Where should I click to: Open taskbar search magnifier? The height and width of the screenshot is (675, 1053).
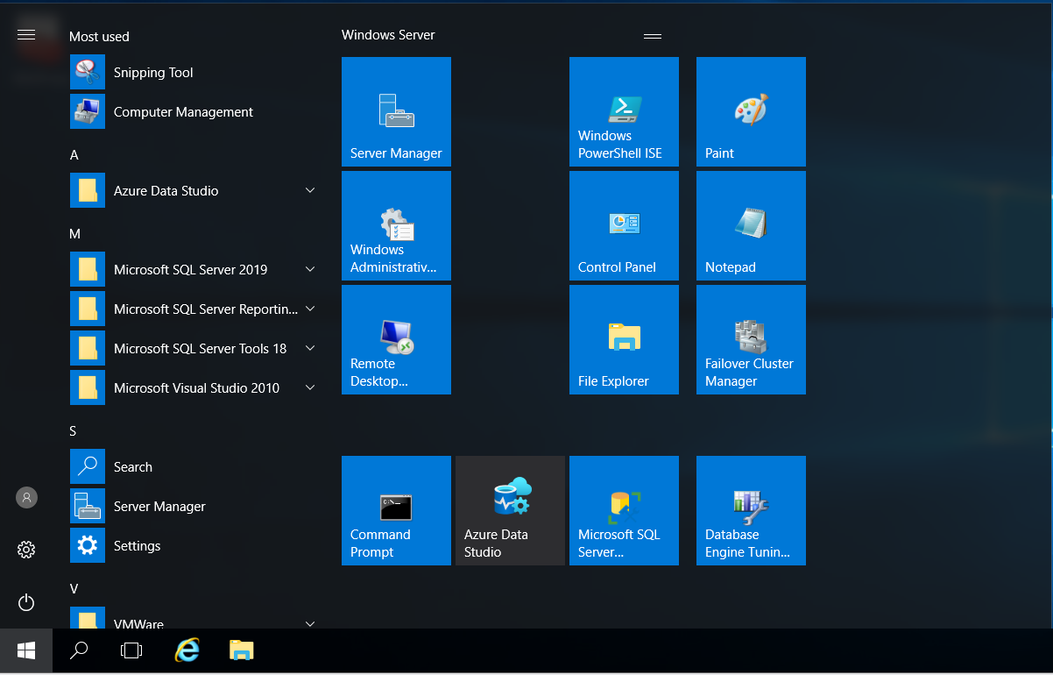point(79,650)
